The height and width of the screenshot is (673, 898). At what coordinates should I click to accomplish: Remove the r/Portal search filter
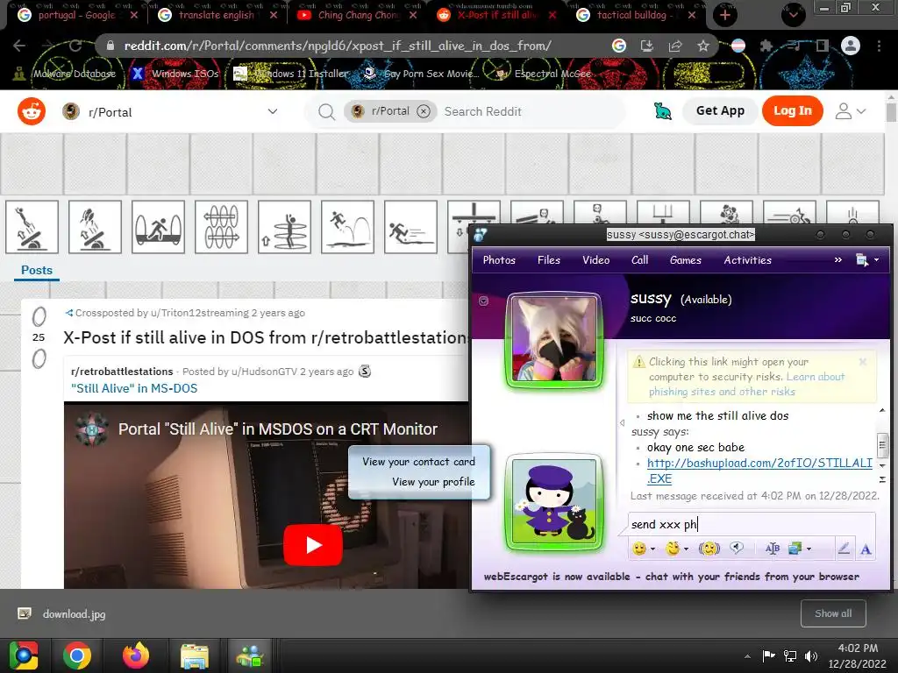[x=424, y=111]
